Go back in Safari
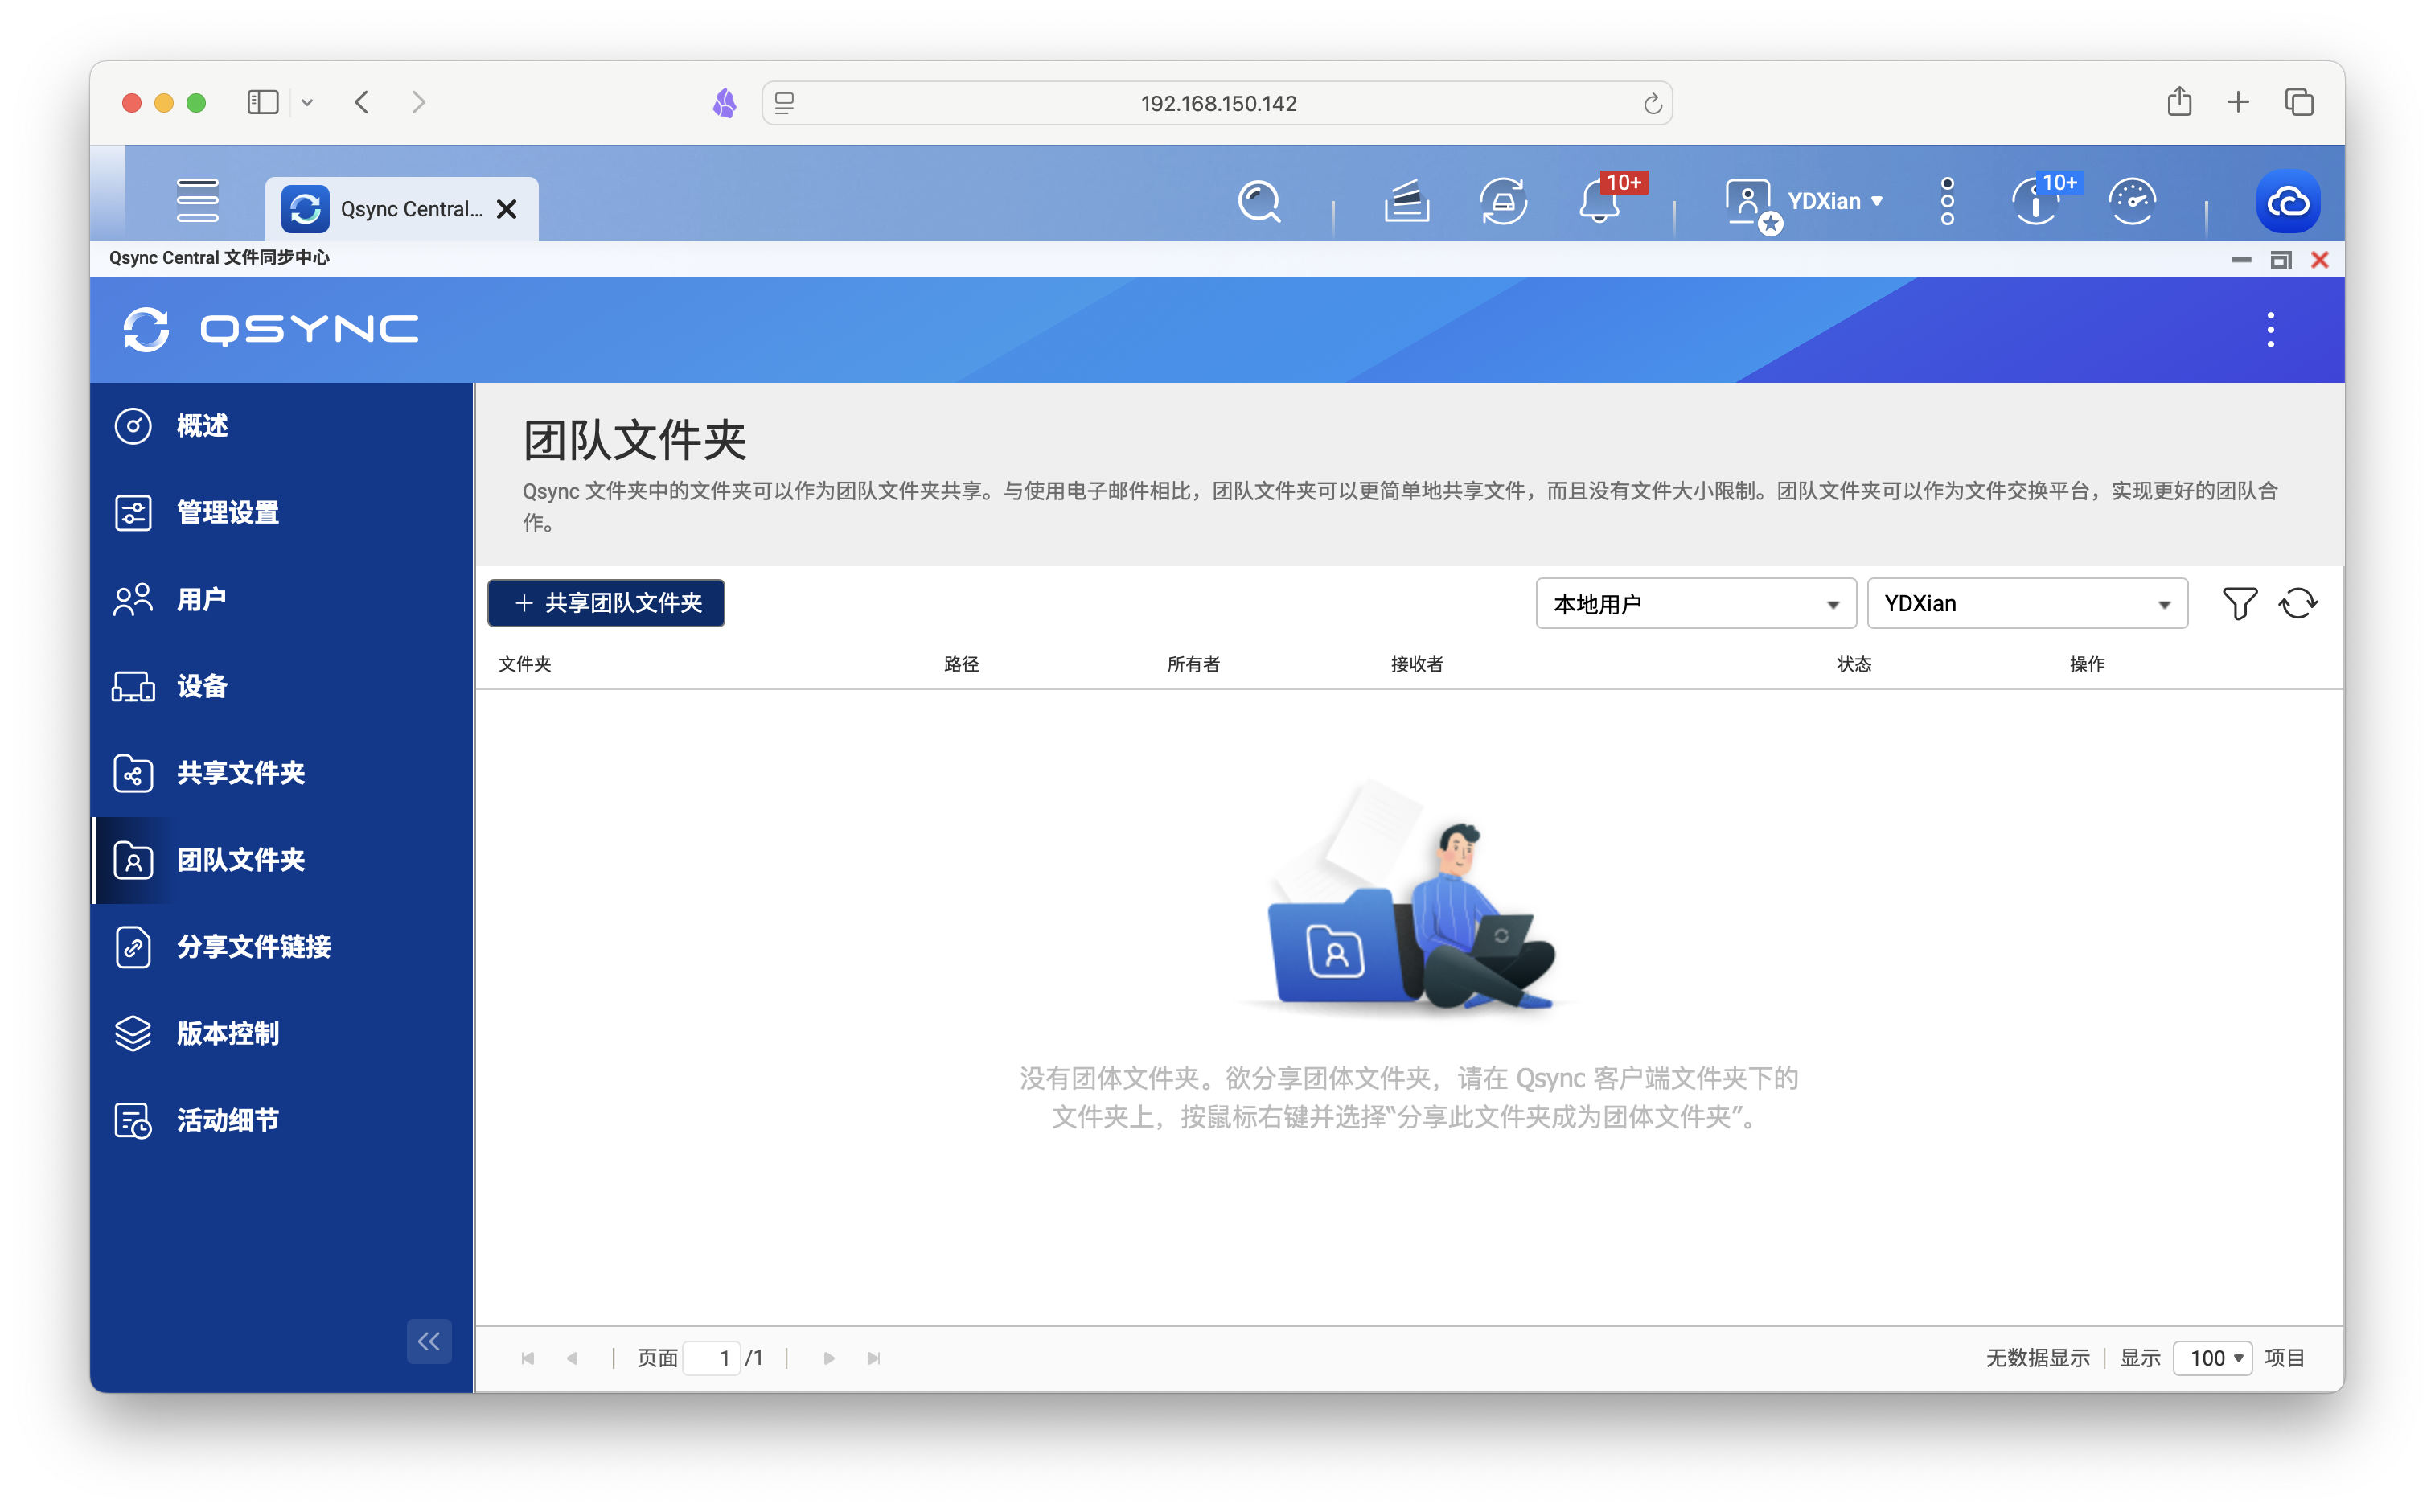This screenshot has height=1512, width=2435. click(x=362, y=102)
